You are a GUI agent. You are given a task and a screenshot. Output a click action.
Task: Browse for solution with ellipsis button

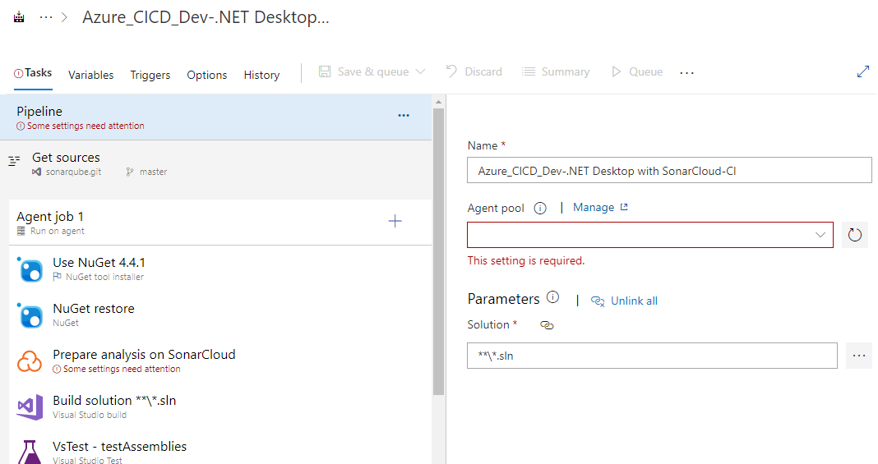(859, 356)
